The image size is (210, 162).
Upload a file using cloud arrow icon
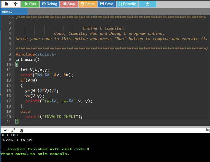[16, 4]
